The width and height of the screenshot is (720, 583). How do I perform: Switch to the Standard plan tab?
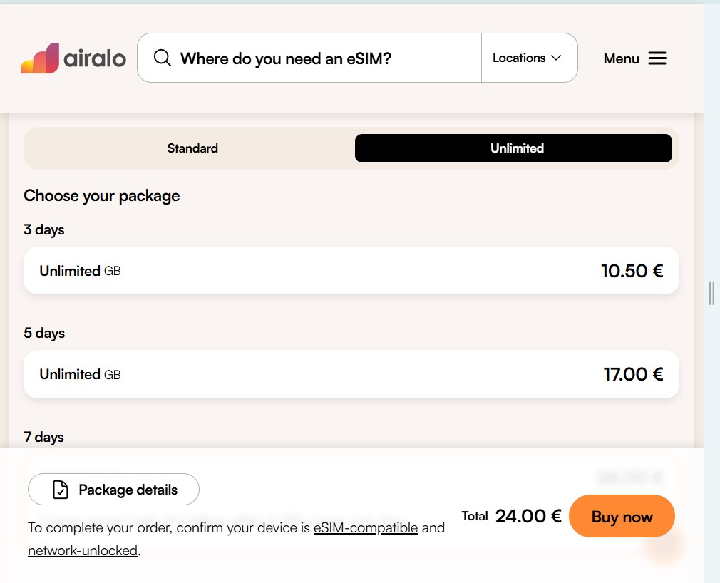[192, 148]
